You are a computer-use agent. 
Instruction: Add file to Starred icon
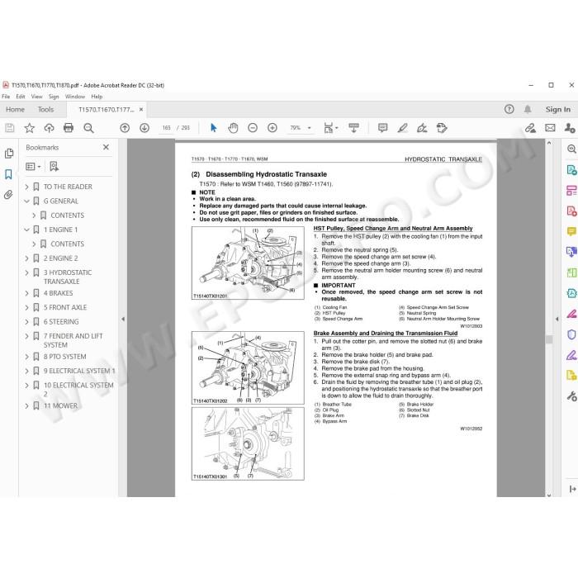coord(29,128)
